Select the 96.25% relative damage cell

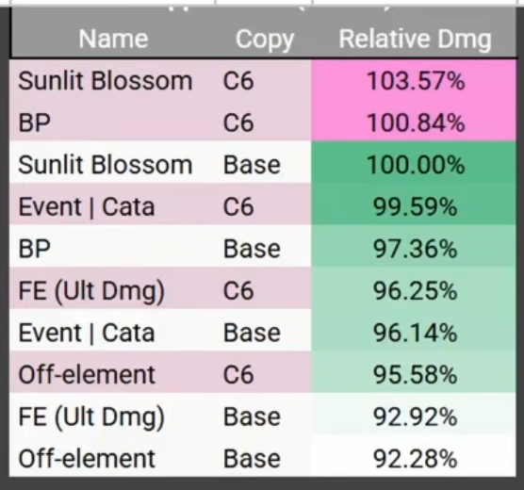point(414,290)
